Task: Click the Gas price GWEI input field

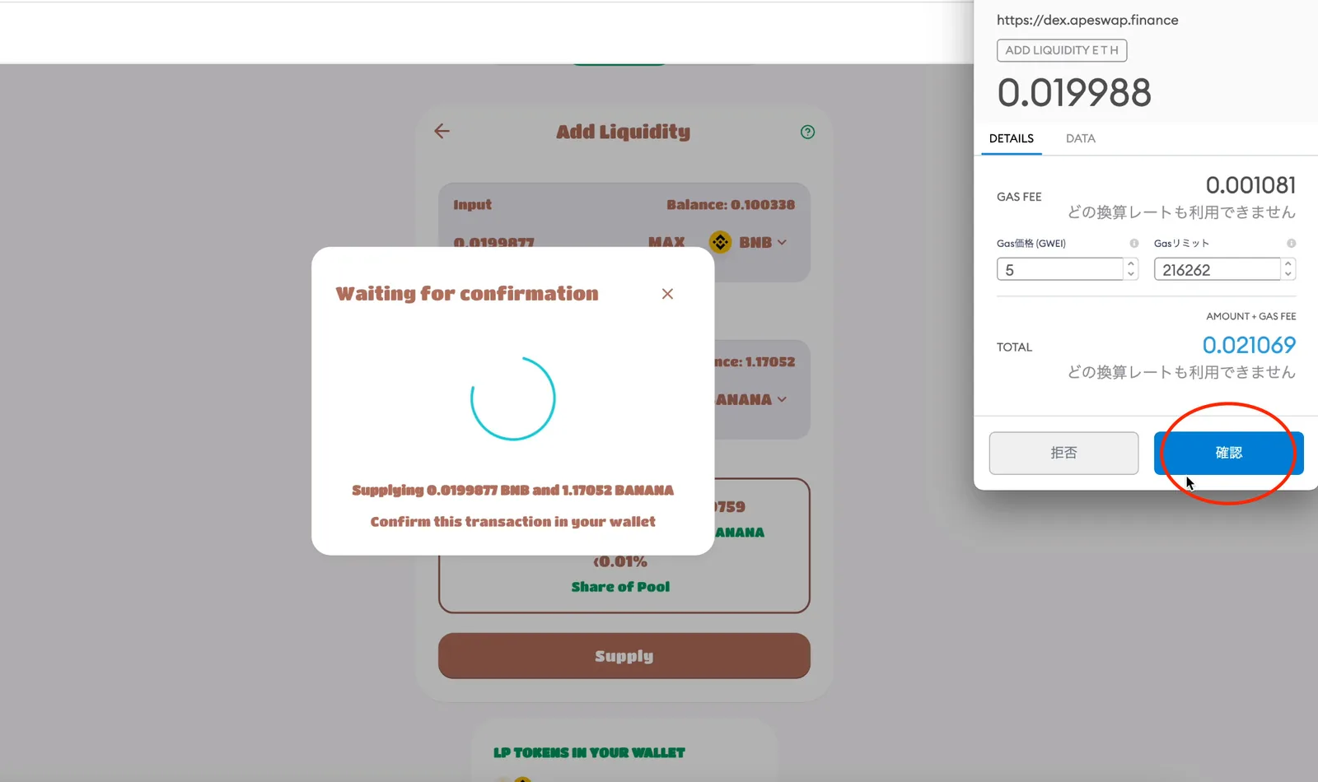Action: (x=1059, y=269)
